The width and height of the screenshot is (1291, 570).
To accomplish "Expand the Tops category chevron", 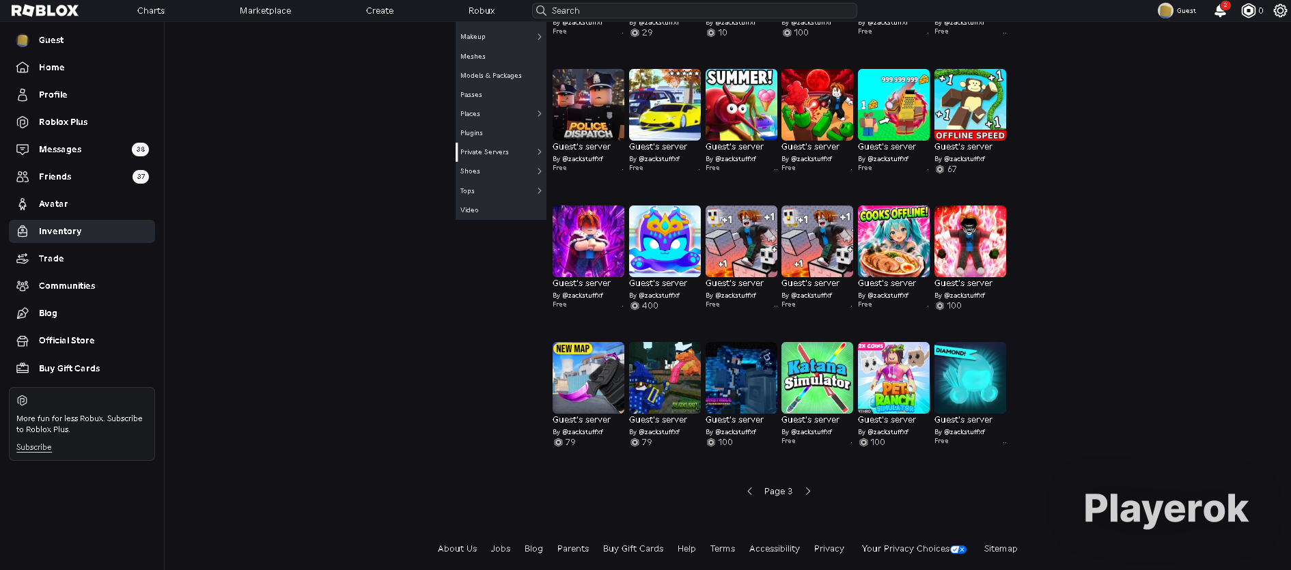I will click(540, 191).
